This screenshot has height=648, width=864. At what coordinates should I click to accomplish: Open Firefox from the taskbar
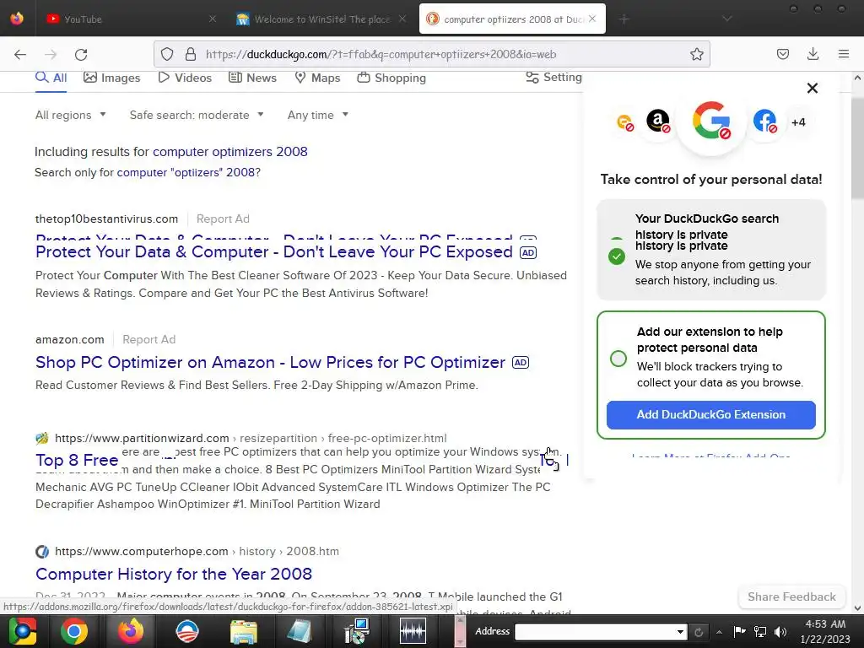pos(131,631)
